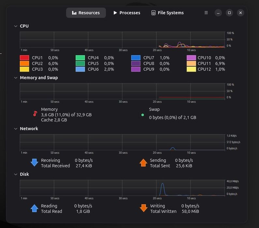Select the Resources tab
Image resolution: width=259 pixels, height=228 pixels.
[x=86, y=13]
